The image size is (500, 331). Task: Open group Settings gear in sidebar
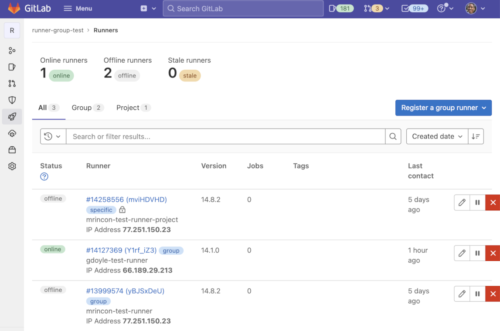12,166
